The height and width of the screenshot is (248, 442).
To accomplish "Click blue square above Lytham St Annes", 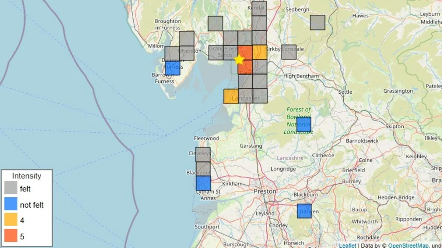I will click(x=203, y=183).
